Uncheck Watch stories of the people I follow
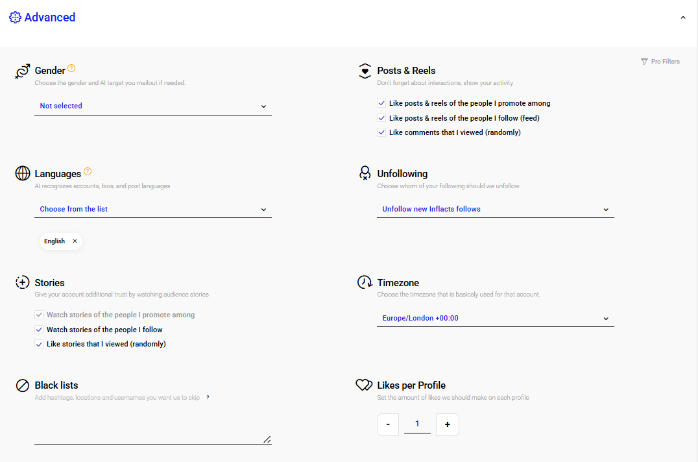Image resolution: width=698 pixels, height=462 pixels. tap(39, 330)
